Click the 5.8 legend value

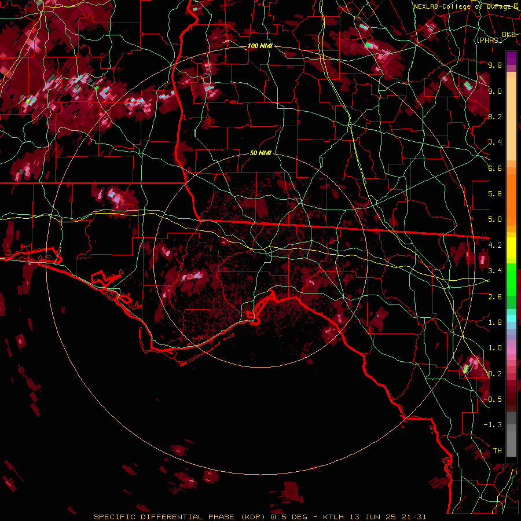click(x=495, y=194)
